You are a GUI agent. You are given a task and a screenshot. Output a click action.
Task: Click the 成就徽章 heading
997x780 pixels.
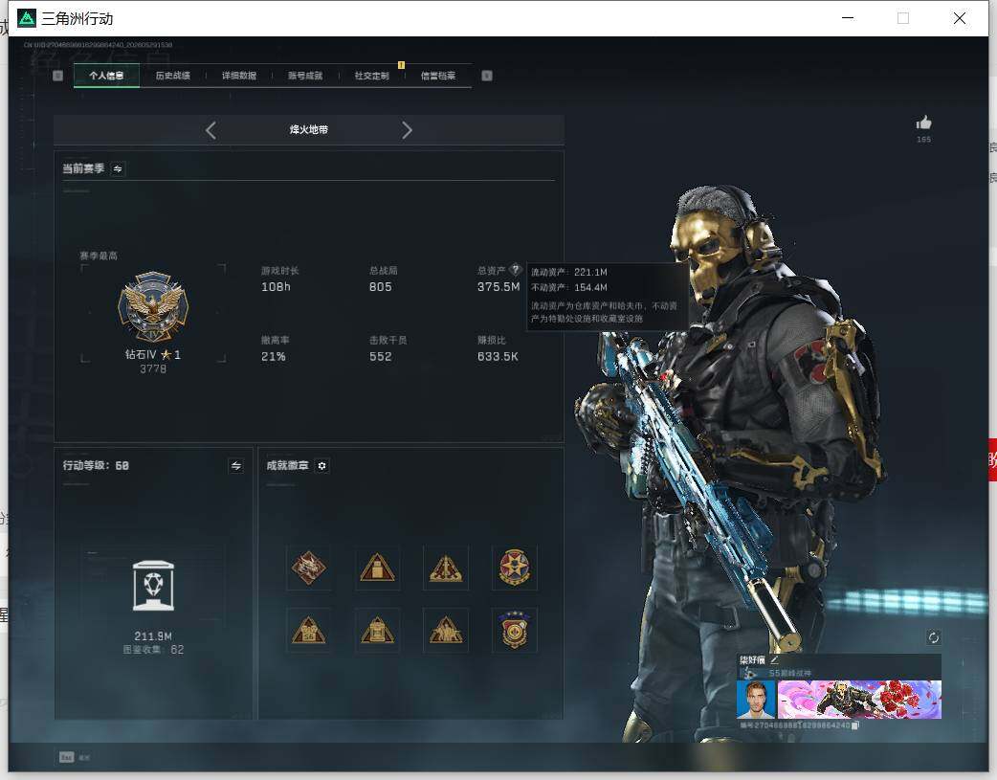[x=287, y=466]
